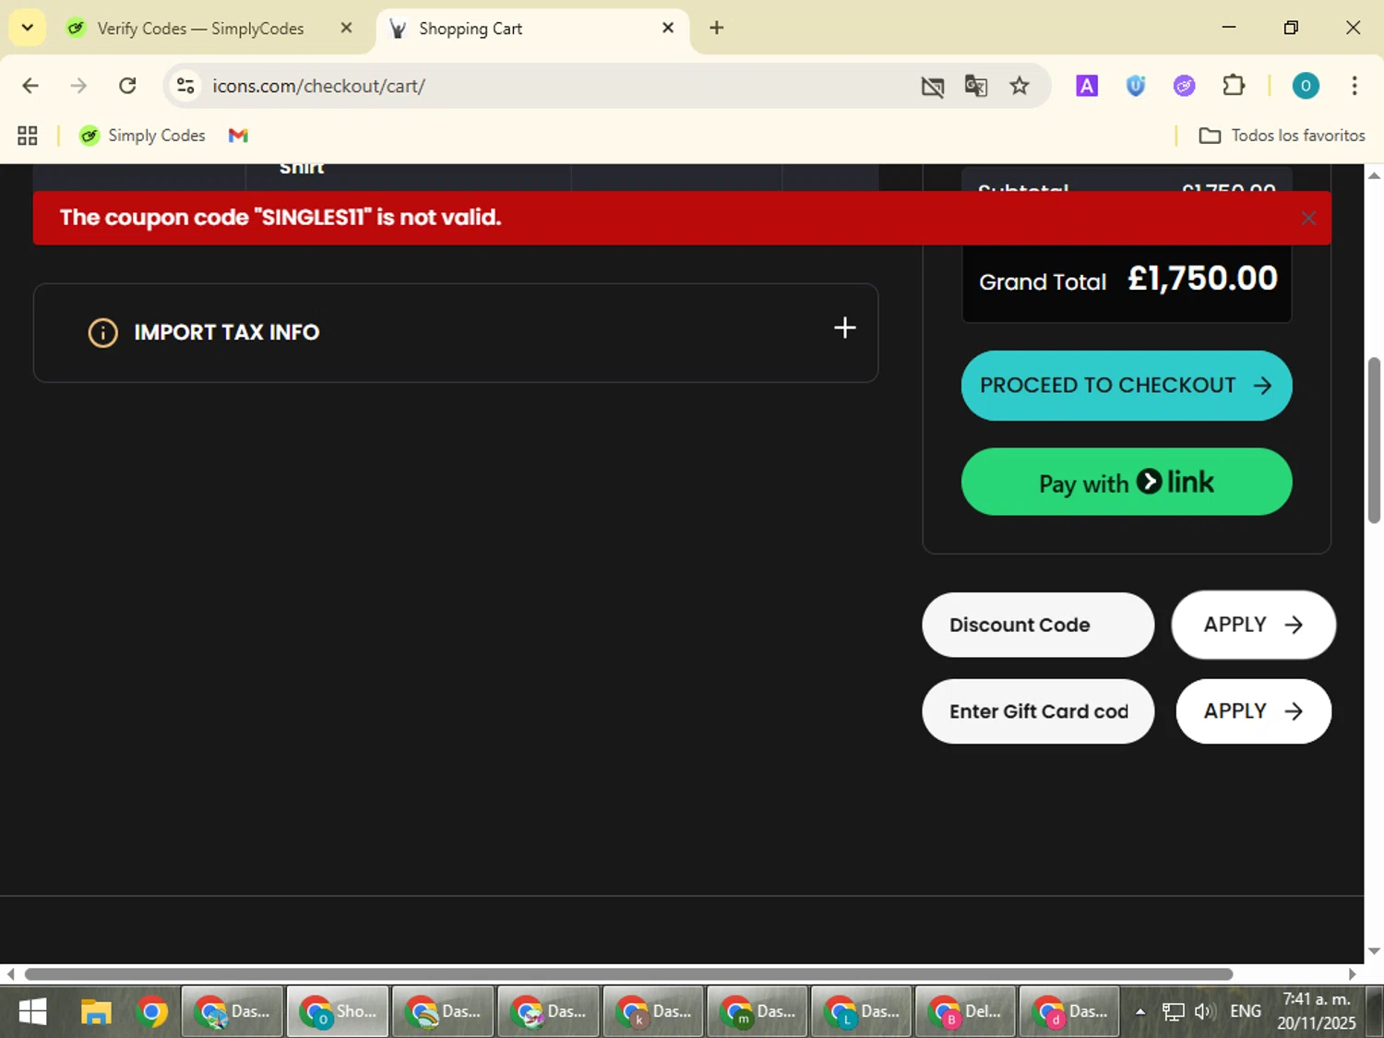
Task: Reload the cart page
Action: (x=127, y=86)
